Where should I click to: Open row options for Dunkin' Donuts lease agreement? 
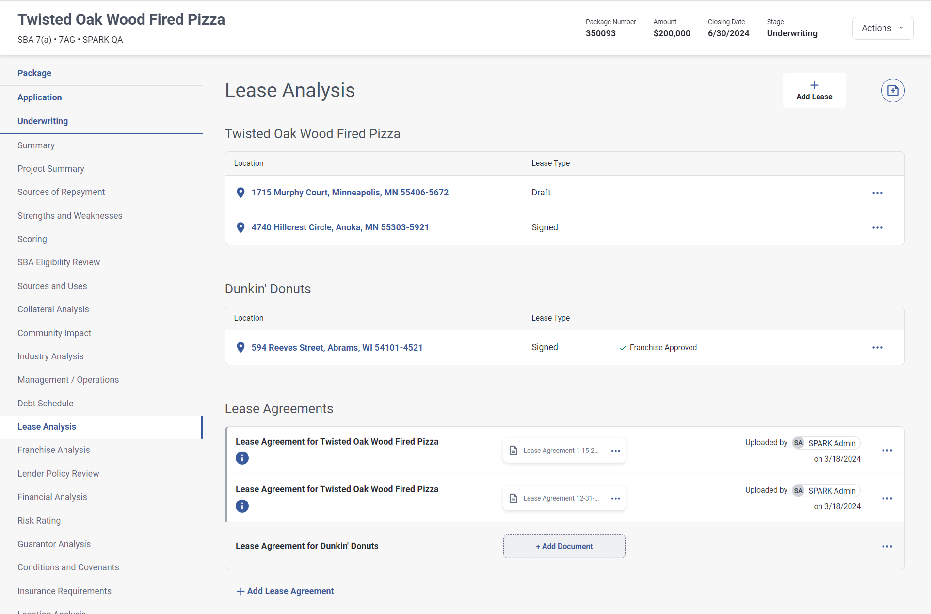[887, 546]
